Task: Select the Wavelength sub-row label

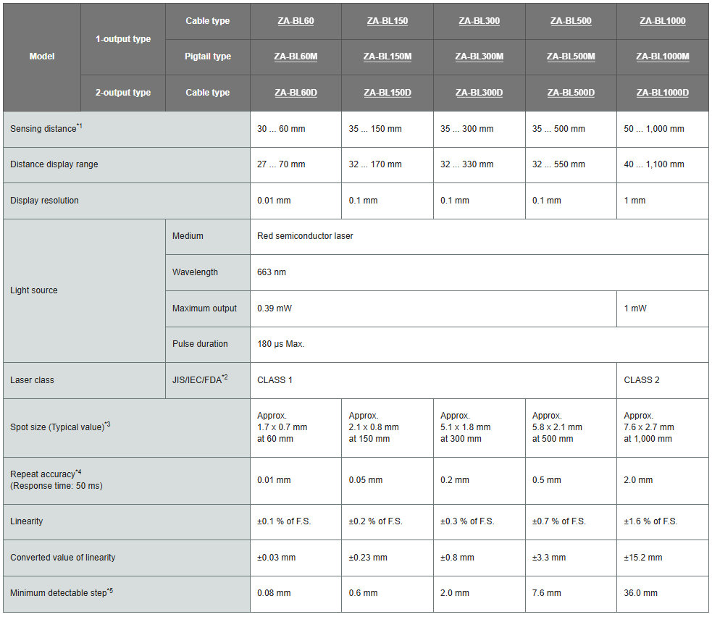Action: (x=207, y=272)
